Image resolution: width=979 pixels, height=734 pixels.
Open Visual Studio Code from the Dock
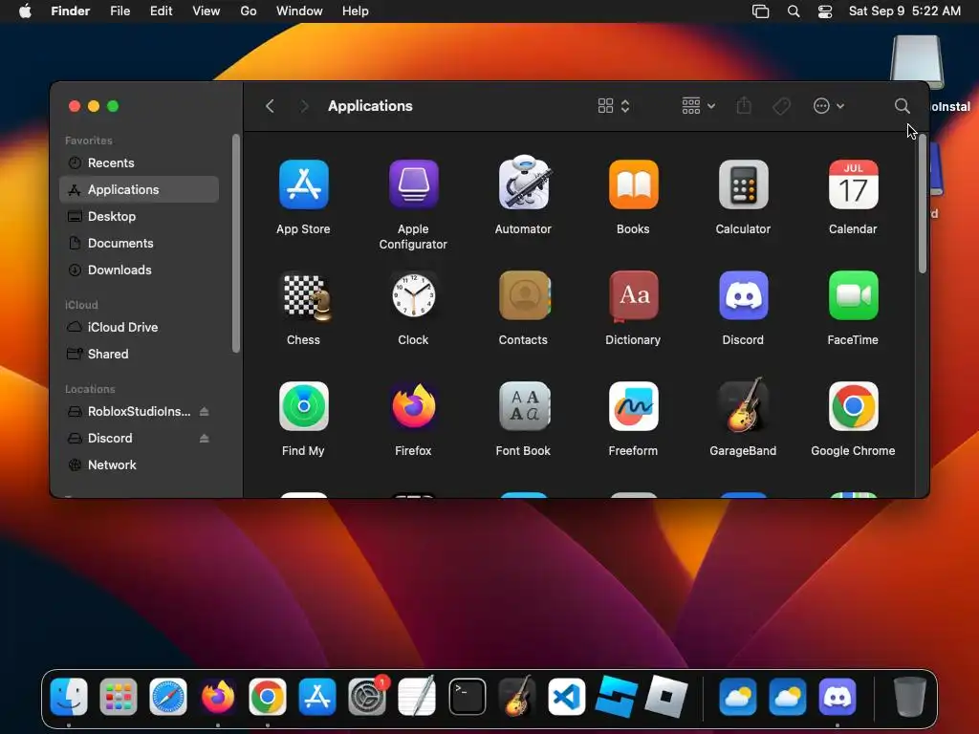point(566,697)
